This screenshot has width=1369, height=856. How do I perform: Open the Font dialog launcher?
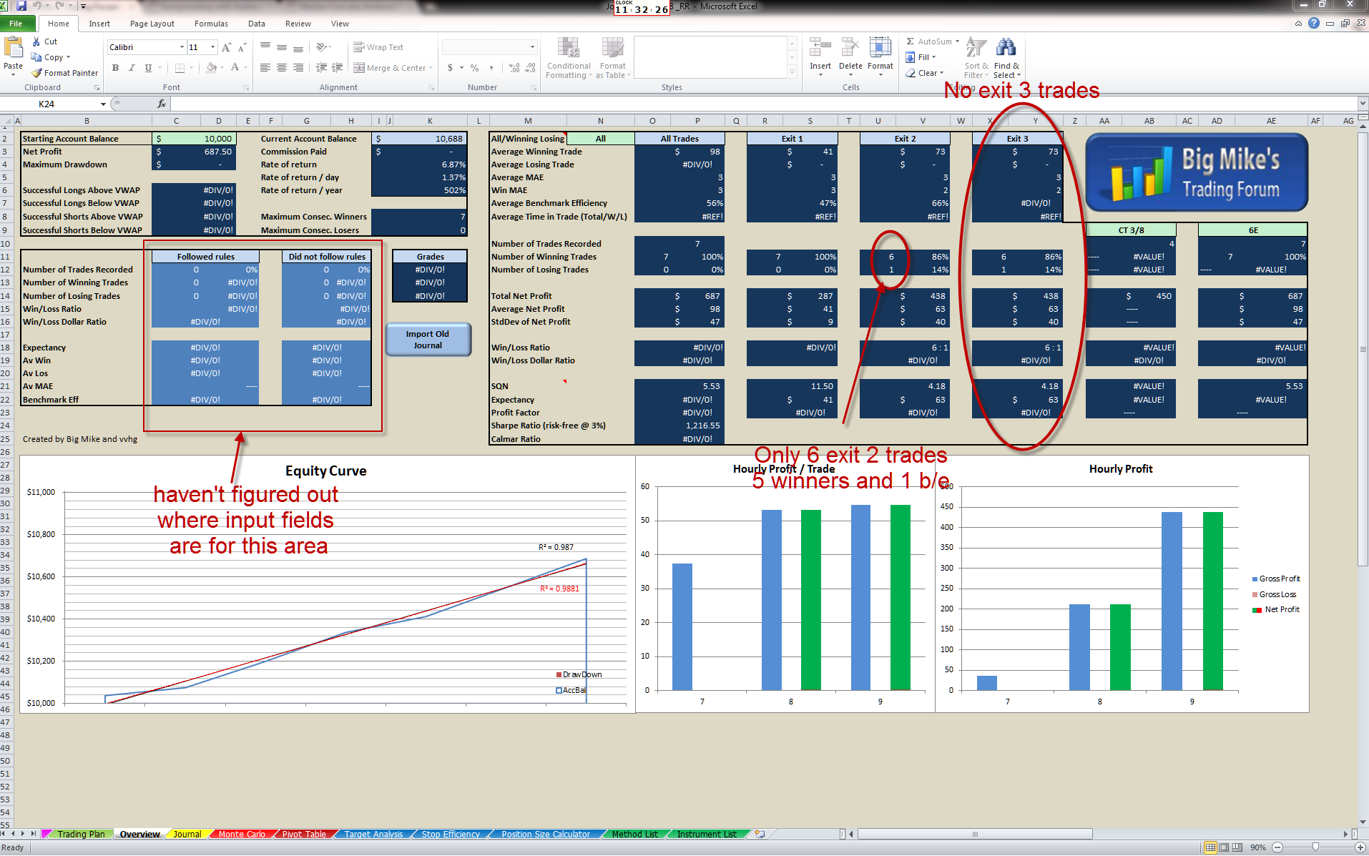246,88
